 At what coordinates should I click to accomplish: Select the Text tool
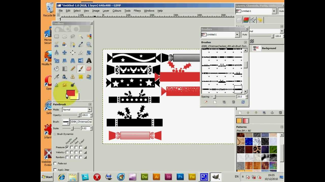pos(89,61)
